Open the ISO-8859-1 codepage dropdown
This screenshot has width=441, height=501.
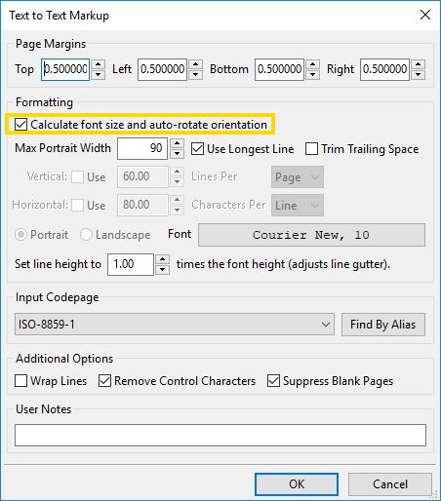click(175, 325)
